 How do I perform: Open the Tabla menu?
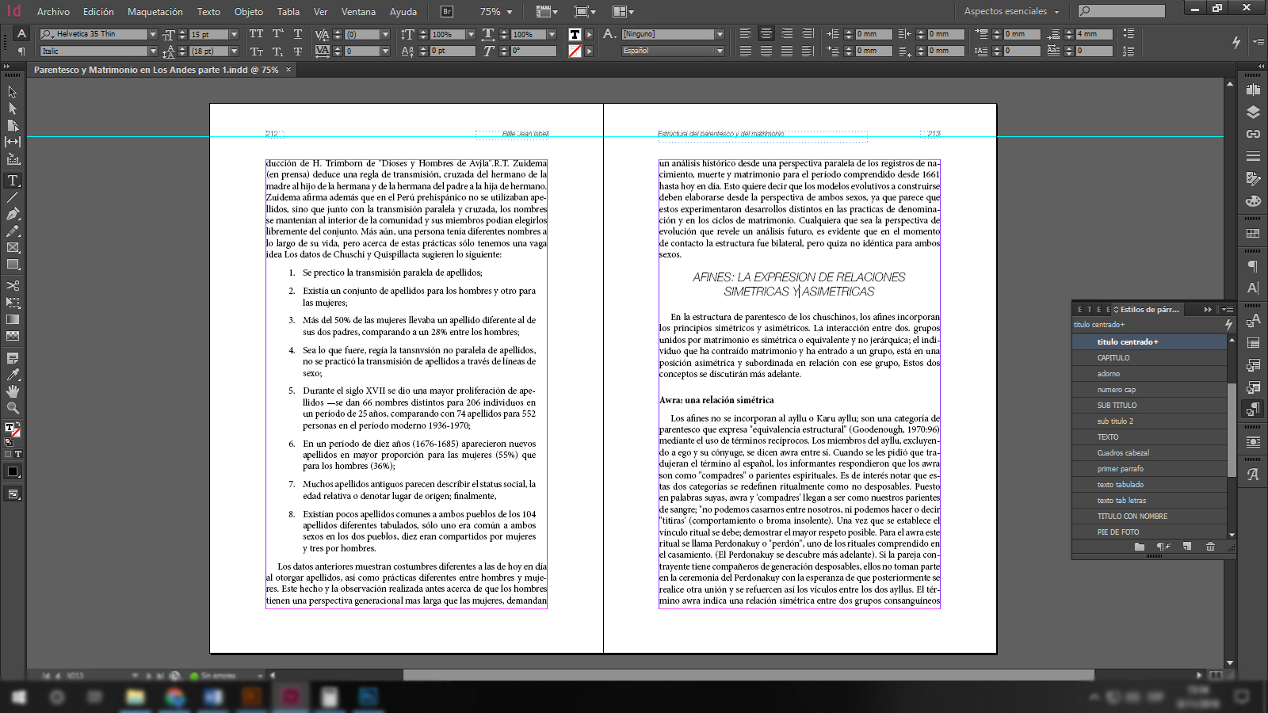(288, 12)
